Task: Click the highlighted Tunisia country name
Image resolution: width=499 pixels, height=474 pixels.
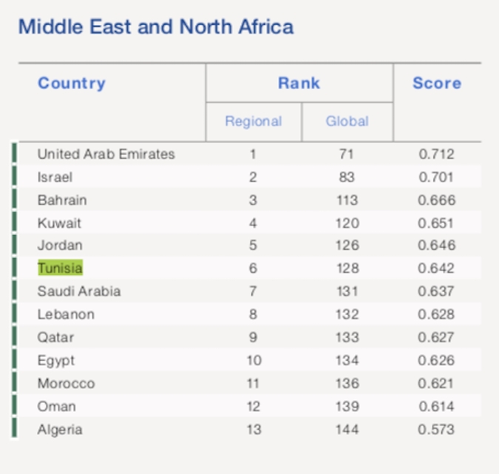Action: pos(60,268)
